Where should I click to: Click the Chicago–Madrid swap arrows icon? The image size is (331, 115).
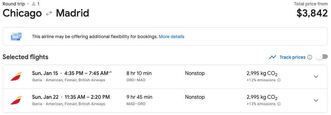pyautogui.click(x=49, y=14)
